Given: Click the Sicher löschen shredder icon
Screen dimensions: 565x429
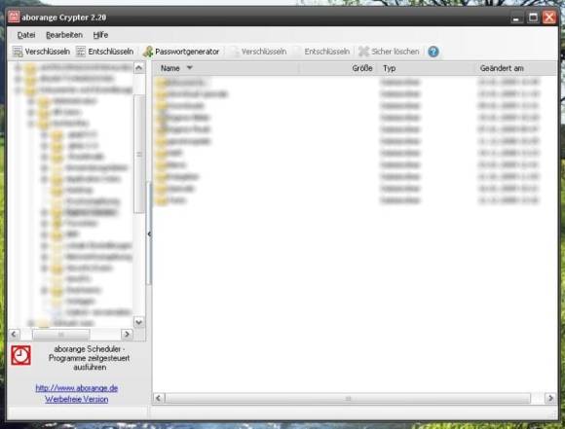Looking at the screenshot, I should pos(363,52).
